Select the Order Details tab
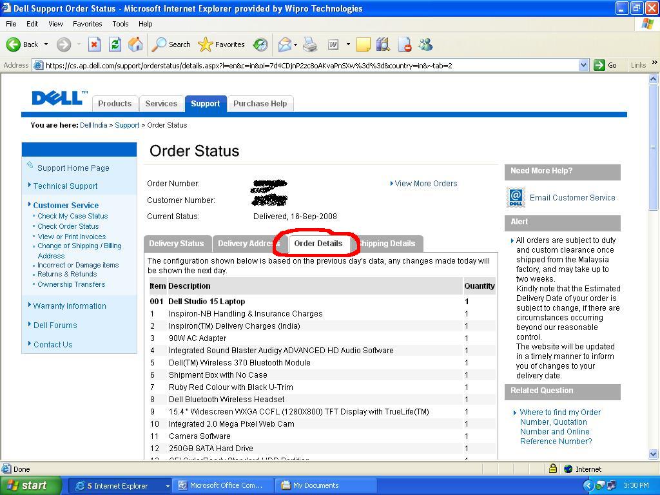660x495 pixels. 318,243
